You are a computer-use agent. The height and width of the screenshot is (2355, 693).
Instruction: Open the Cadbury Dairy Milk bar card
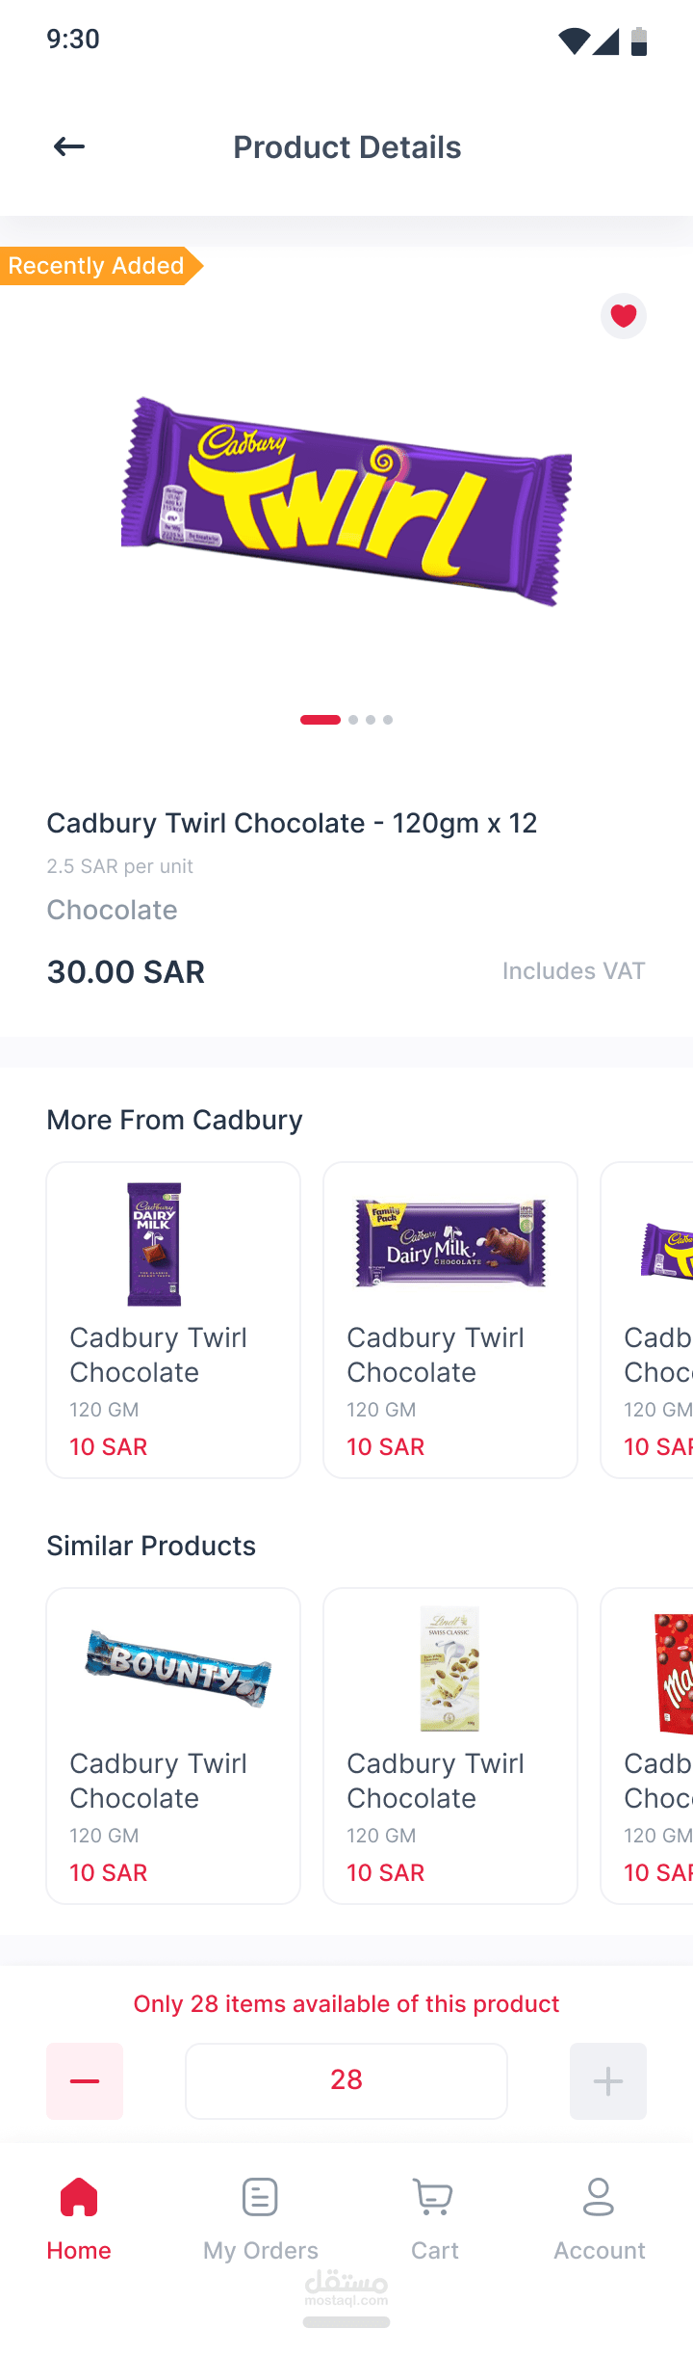point(173,1319)
